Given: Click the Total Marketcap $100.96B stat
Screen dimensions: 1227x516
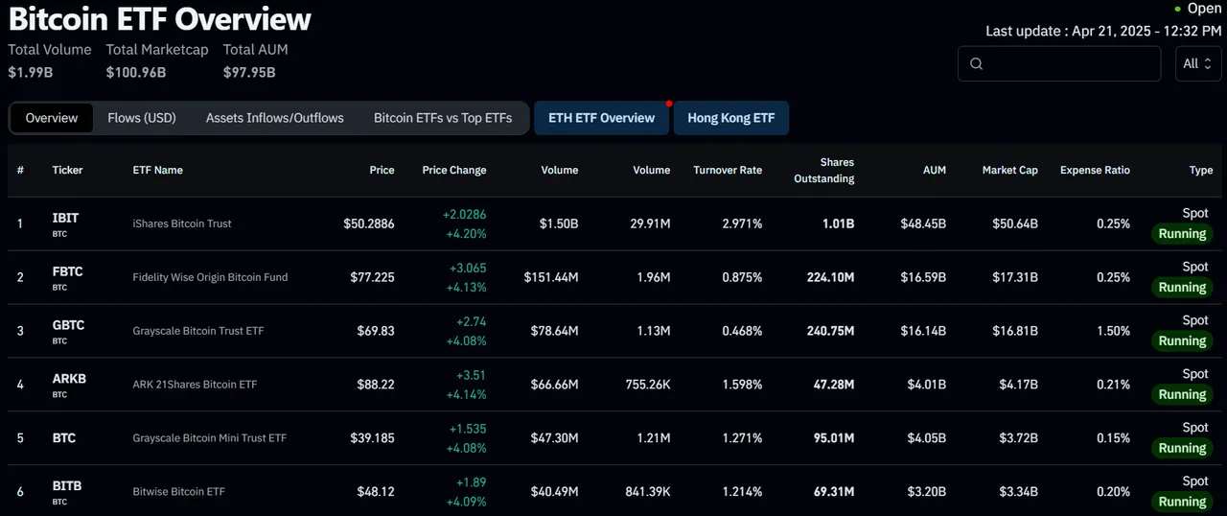Looking at the screenshot, I should [156, 59].
